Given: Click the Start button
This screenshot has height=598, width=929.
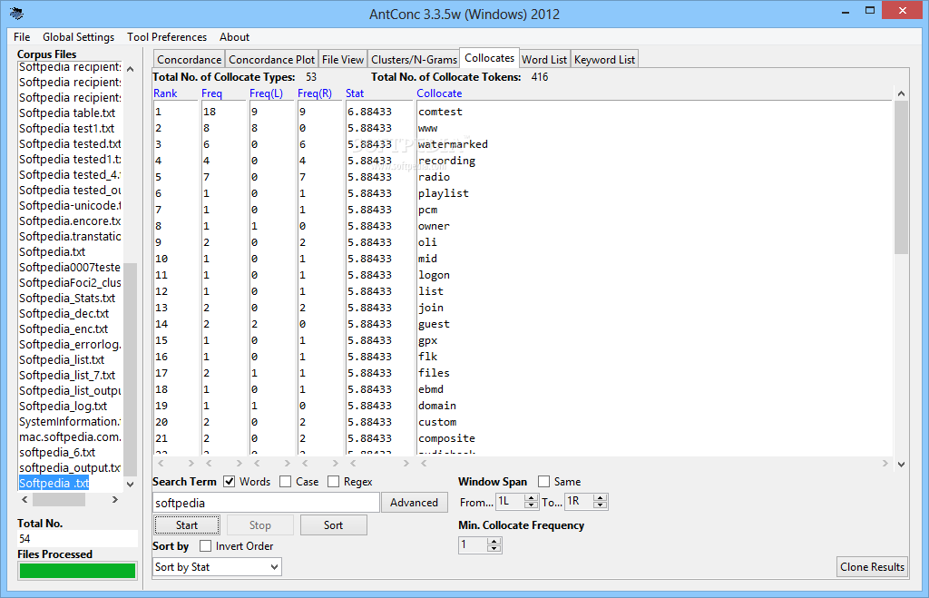Looking at the screenshot, I should pyautogui.click(x=187, y=525).
